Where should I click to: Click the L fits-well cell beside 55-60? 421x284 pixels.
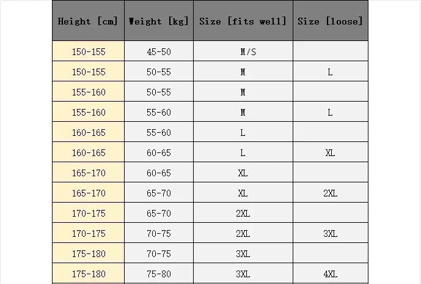pyautogui.click(x=243, y=132)
